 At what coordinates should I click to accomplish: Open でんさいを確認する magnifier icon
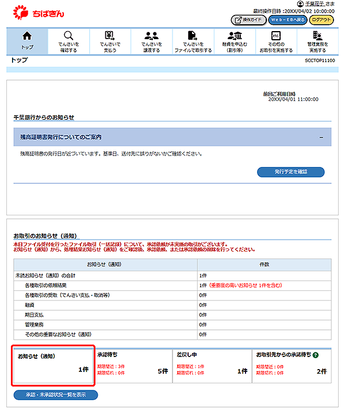[x=68, y=36]
